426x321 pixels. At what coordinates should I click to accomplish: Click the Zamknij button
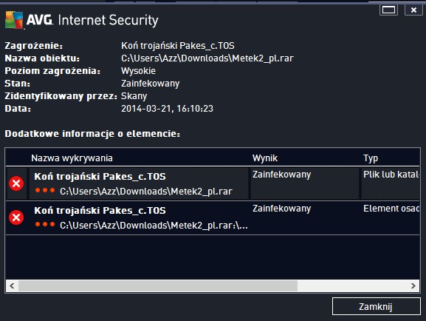point(376,306)
